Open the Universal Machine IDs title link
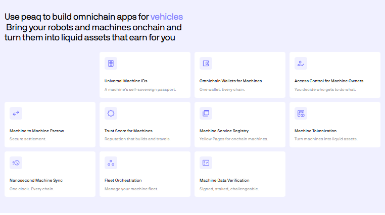 (126, 81)
